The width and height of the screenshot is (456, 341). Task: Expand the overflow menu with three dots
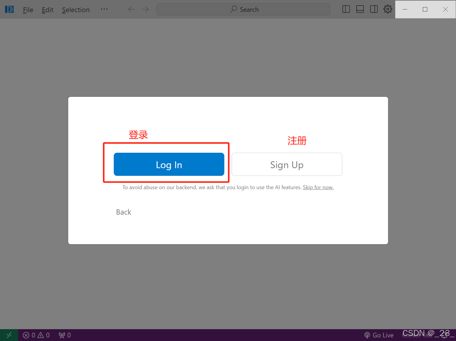(104, 9)
